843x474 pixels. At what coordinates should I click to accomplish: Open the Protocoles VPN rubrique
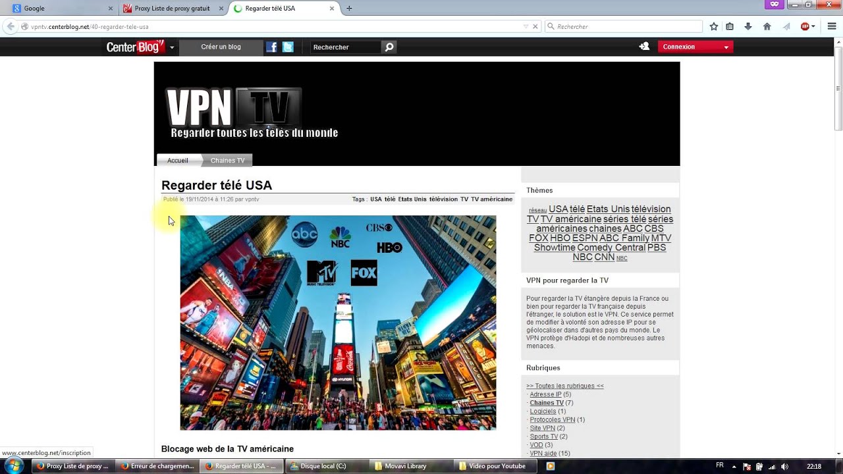tap(553, 419)
